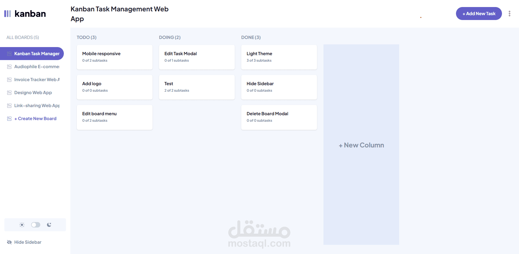This screenshot has height=254, width=519.
Task: Click the sun light-mode icon
Action: (22, 225)
